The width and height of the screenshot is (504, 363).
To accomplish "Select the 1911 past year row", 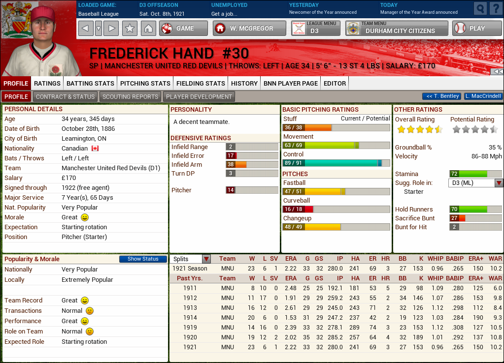I will (x=336, y=288).
